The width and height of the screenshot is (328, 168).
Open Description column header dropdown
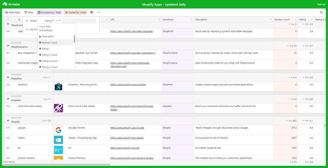coord(271,20)
